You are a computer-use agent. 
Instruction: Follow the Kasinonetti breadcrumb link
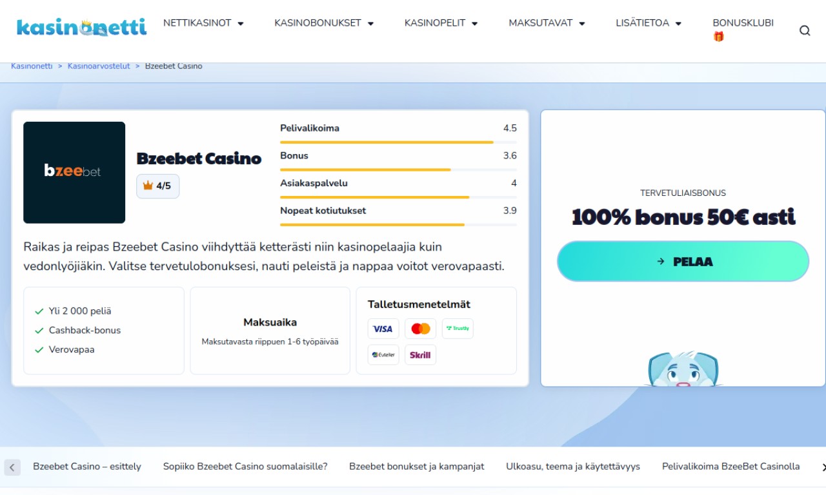point(32,66)
